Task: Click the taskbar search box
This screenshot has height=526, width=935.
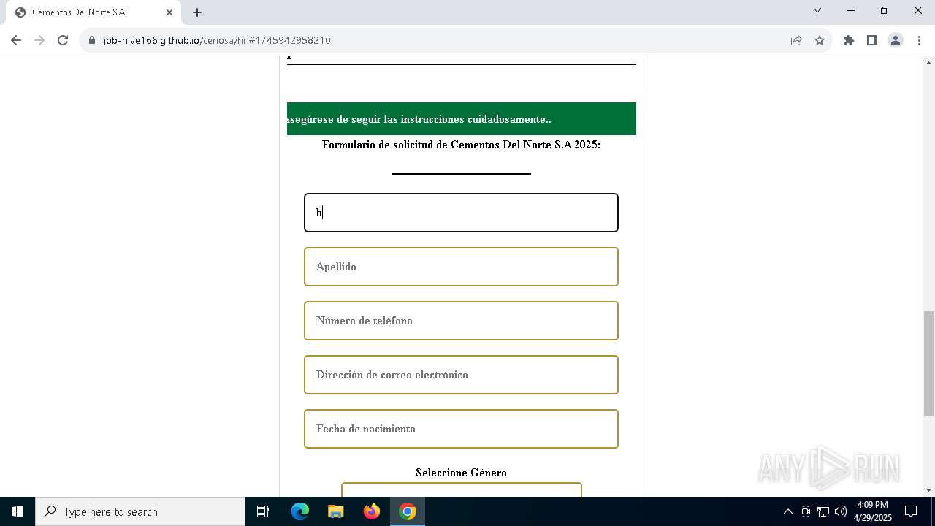Action: coord(140,511)
